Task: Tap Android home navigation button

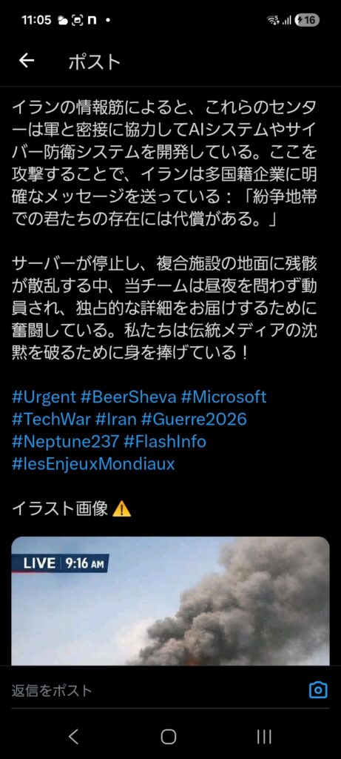Action: tap(168, 736)
